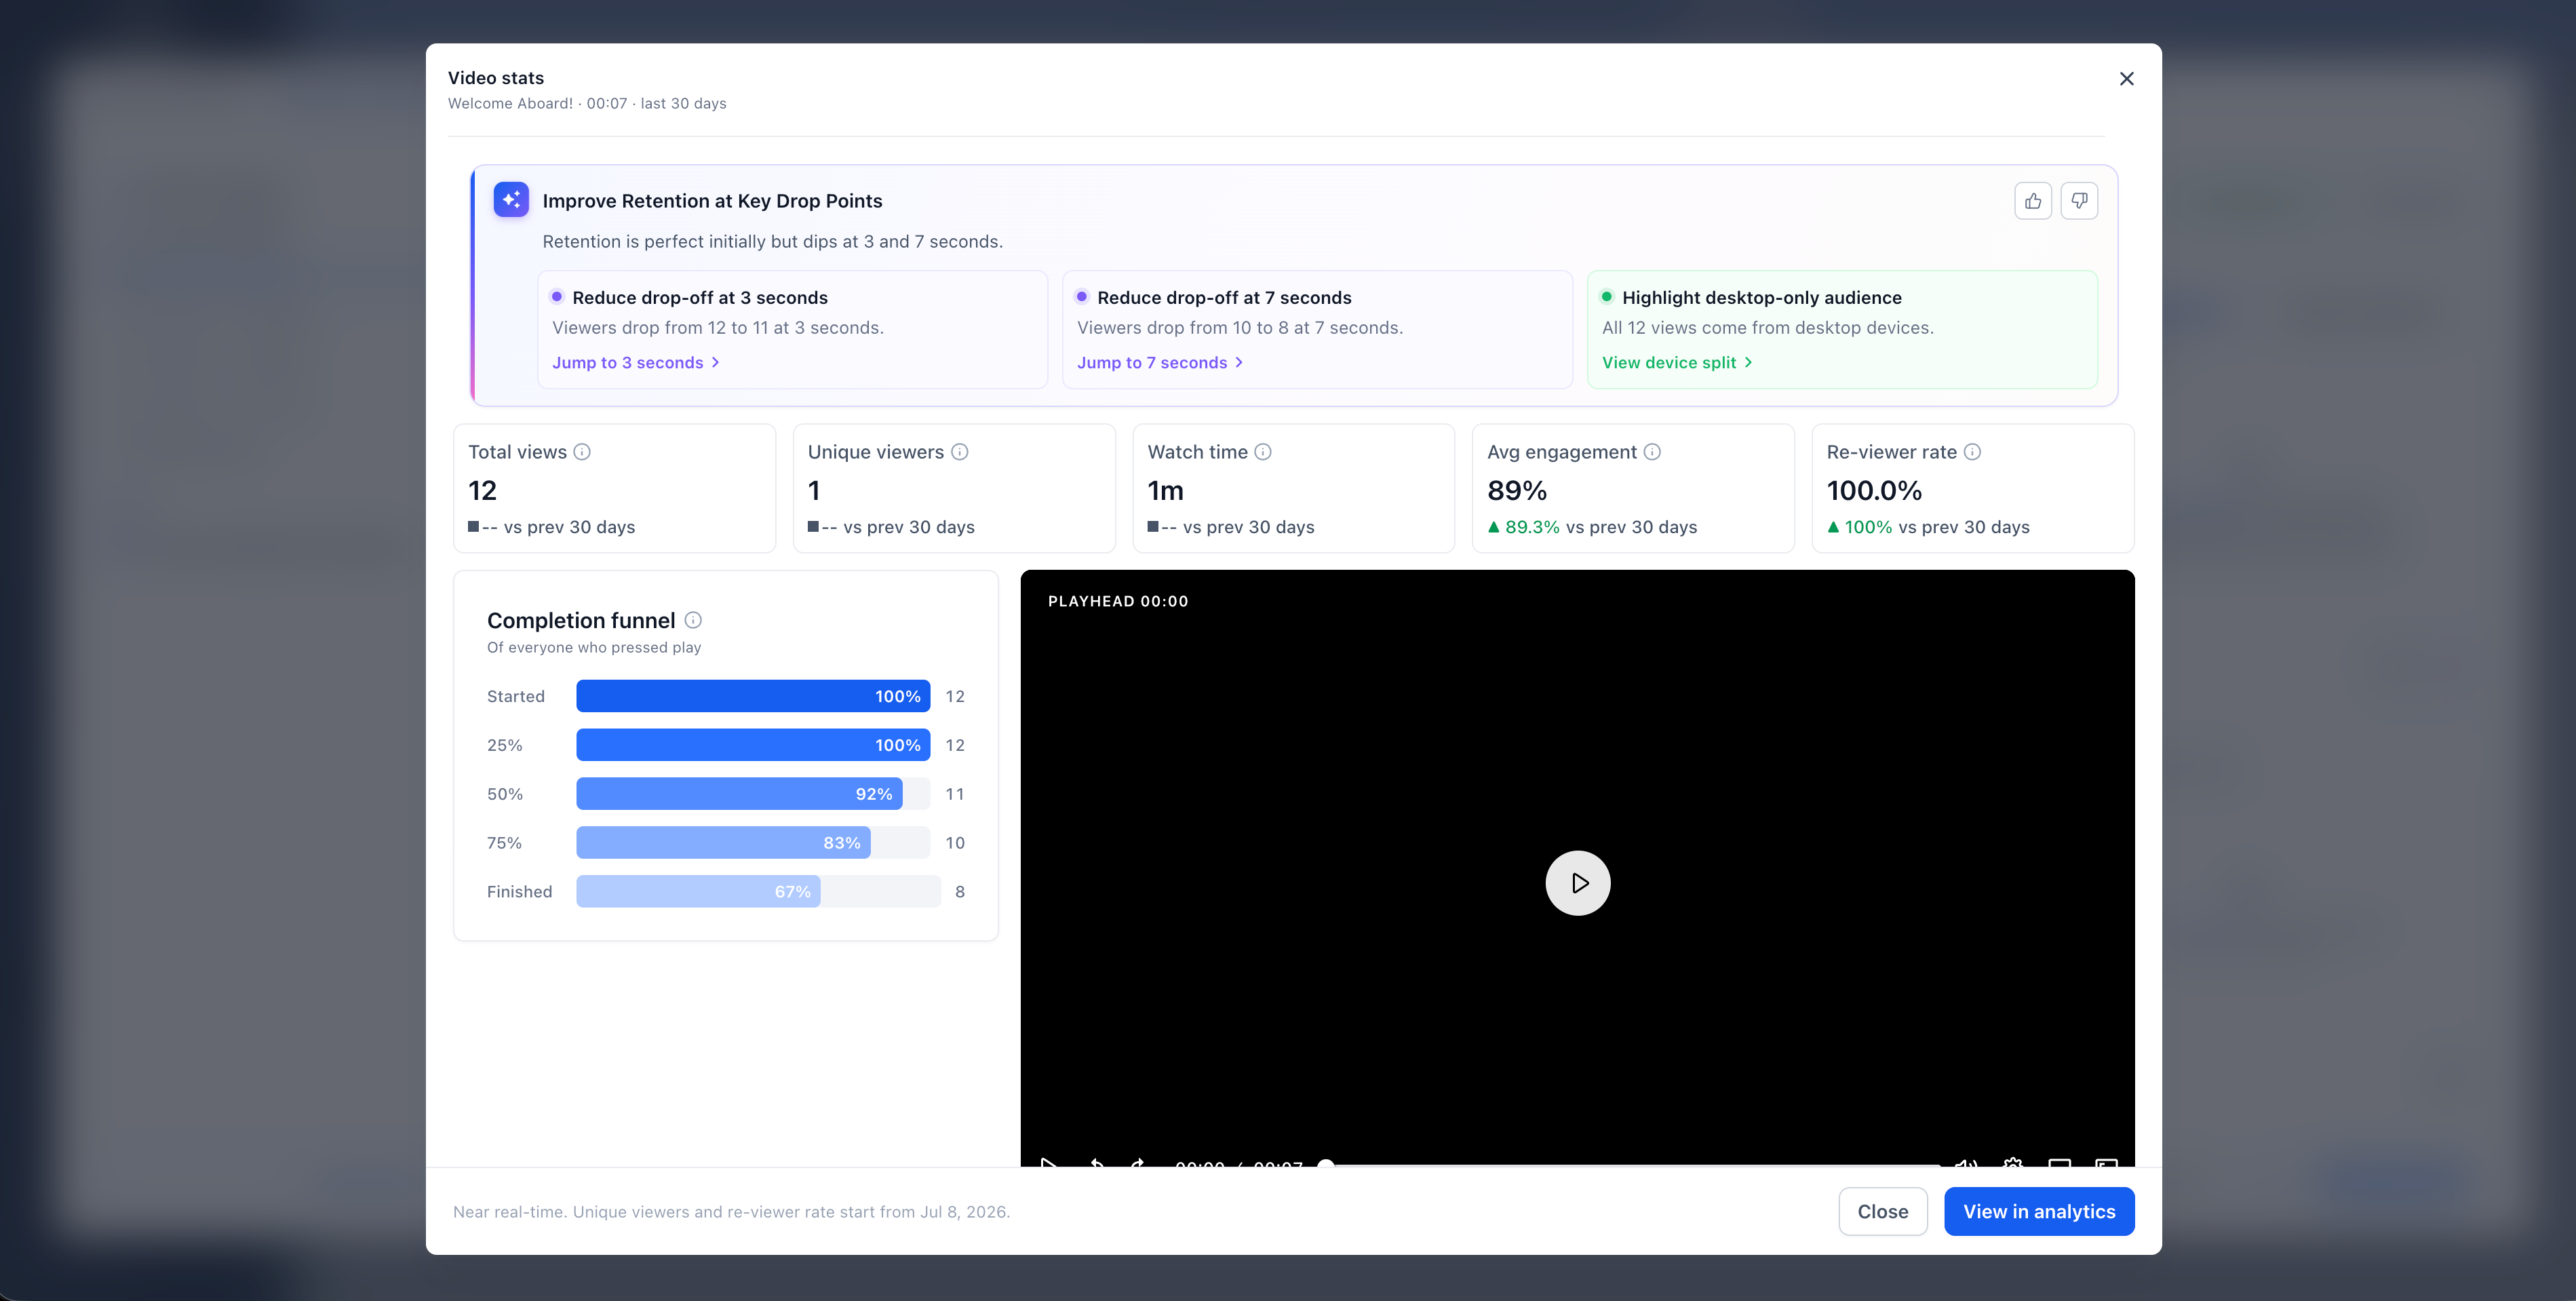Click the Finished count 8
The width and height of the screenshot is (2576, 1301).
[960, 892]
